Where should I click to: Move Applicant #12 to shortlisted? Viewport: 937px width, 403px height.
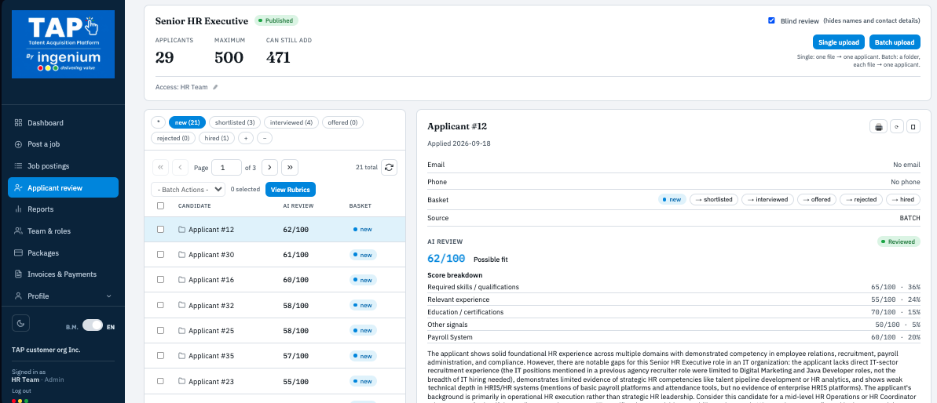(x=714, y=200)
